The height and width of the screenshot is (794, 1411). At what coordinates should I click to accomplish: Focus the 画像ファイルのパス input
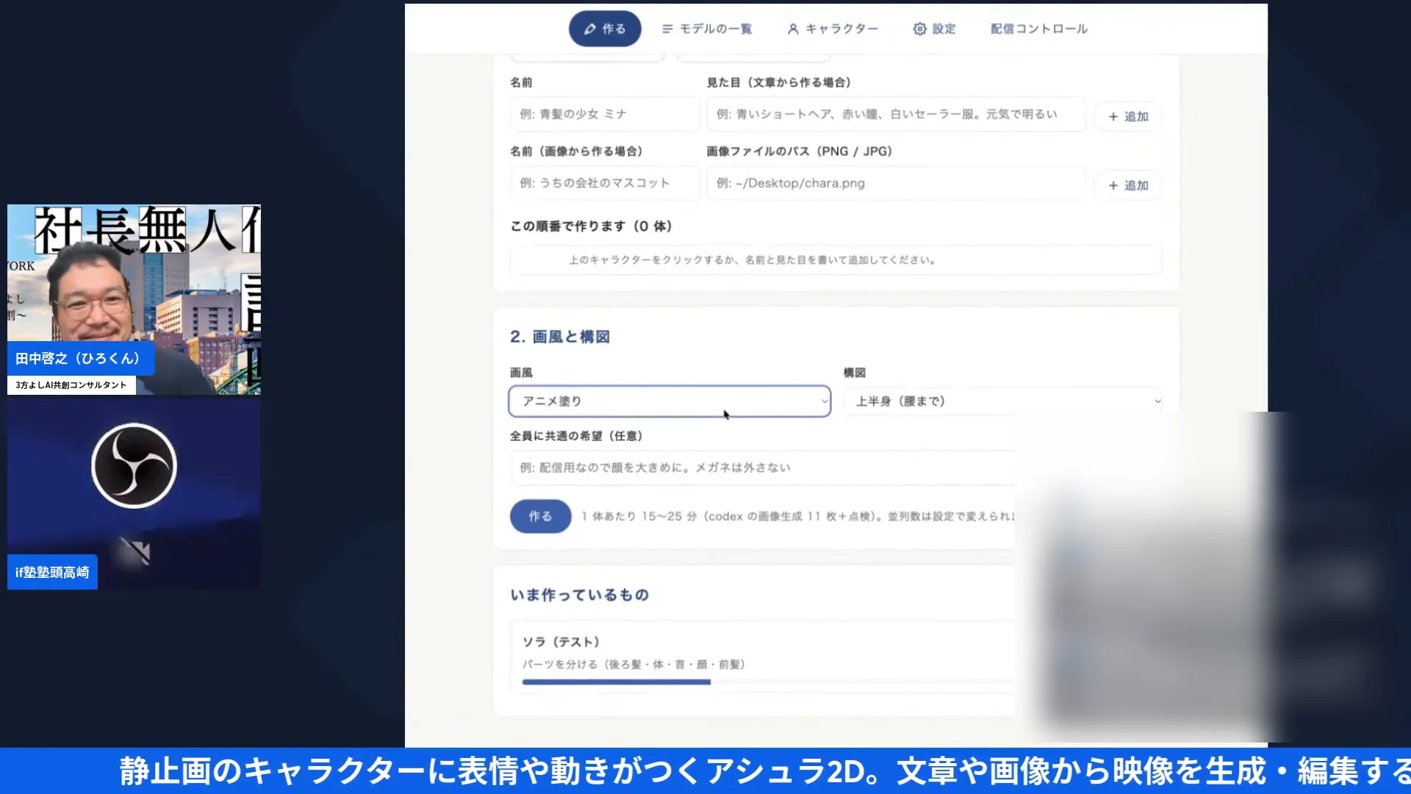point(896,183)
